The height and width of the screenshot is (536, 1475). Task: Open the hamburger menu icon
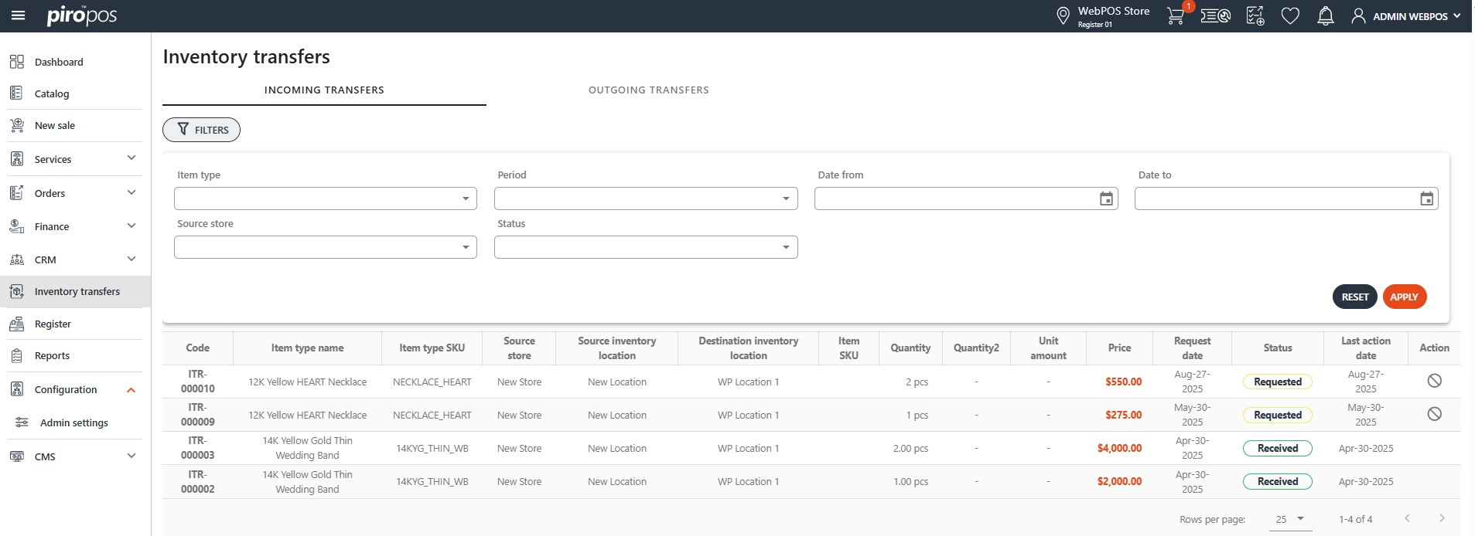click(18, 15)
